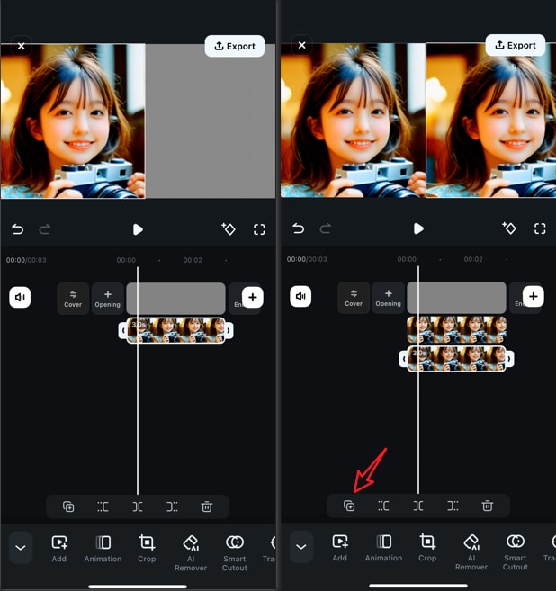
Task: Tap Export button in left screen
Action: [x=235, y=46]
